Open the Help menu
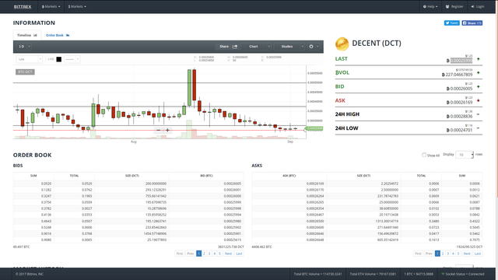498x280 pixels. pyautogui.click(x=430, y=6)
